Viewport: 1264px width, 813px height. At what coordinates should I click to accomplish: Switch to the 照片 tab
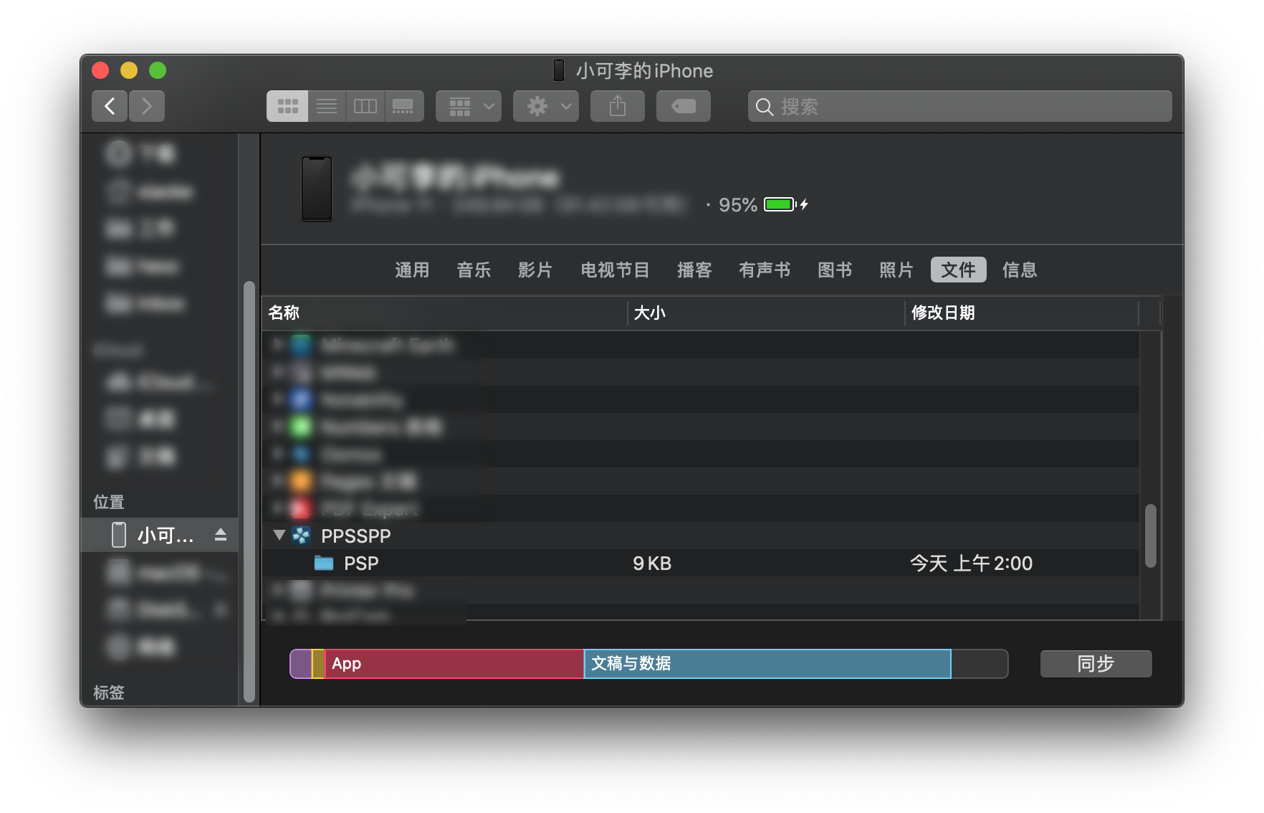[896, 270]
